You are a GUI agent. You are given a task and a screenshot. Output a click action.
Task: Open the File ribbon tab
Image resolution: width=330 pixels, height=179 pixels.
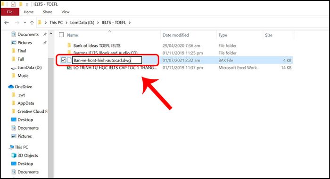click(10, 12)
